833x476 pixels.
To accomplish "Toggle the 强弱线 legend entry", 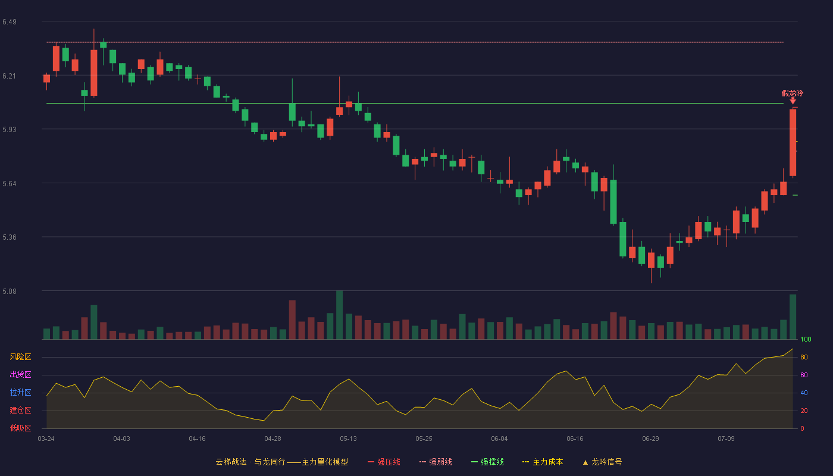I will tap(436, 462).
